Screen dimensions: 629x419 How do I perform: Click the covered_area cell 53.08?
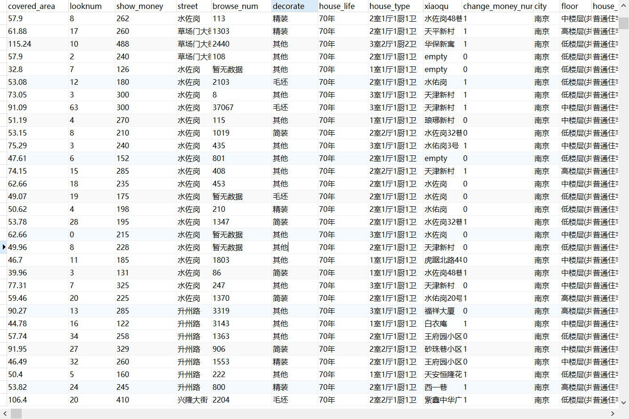[38, 82]
